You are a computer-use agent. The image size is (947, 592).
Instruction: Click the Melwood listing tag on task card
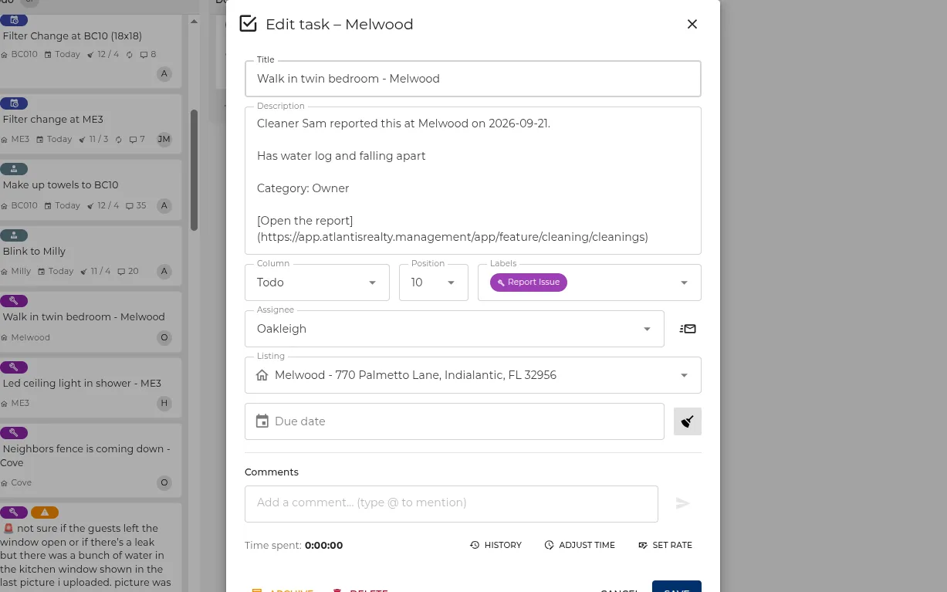pos(25,338)
